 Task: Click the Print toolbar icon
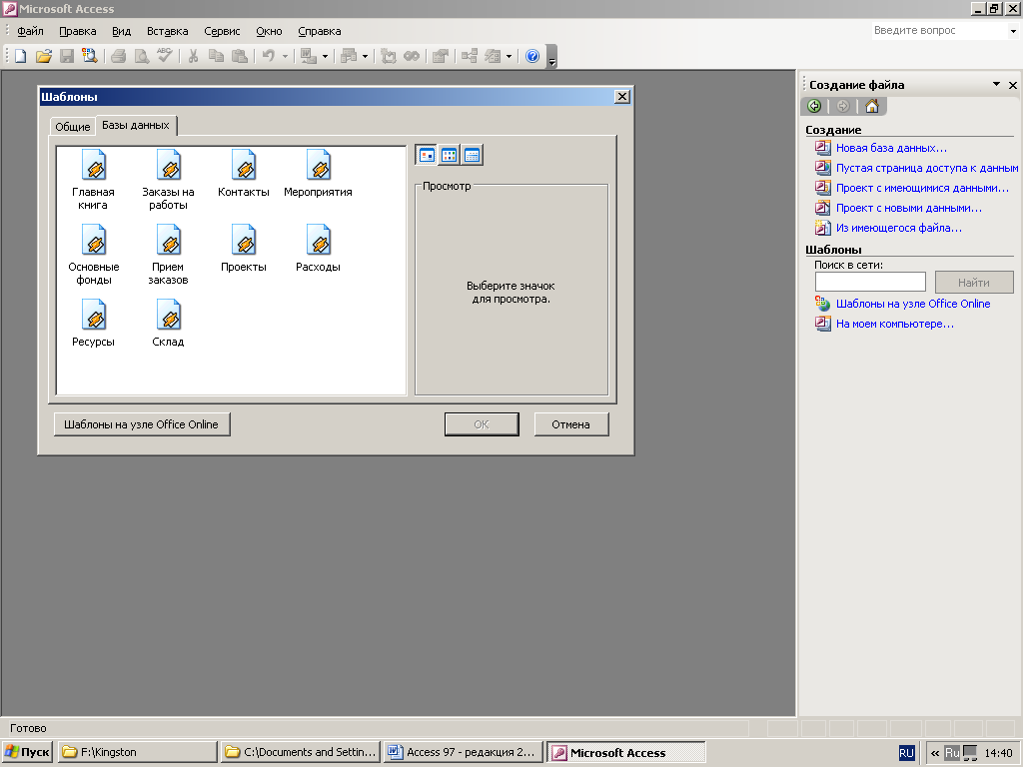tap(118, 56)
